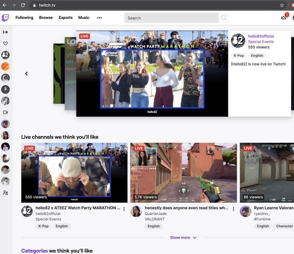Click the hello82official name under the first card
This screenshot has height=254, width=294.
pyautogui.click(x=48, y=214)
